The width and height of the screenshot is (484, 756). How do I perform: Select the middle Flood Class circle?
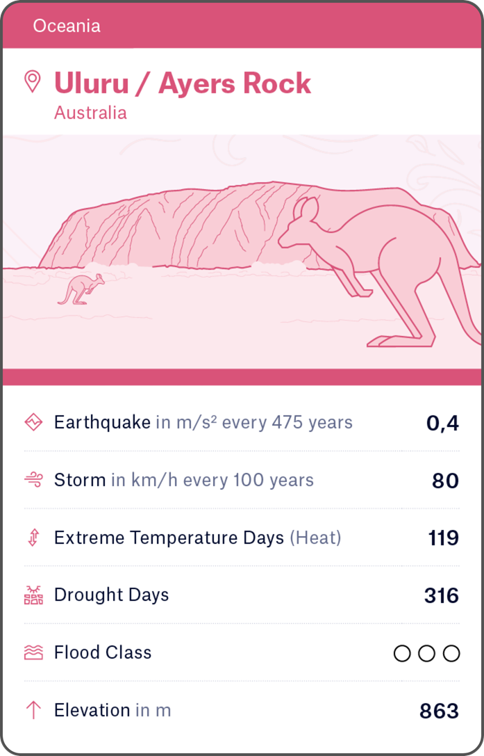click(427, 653)
